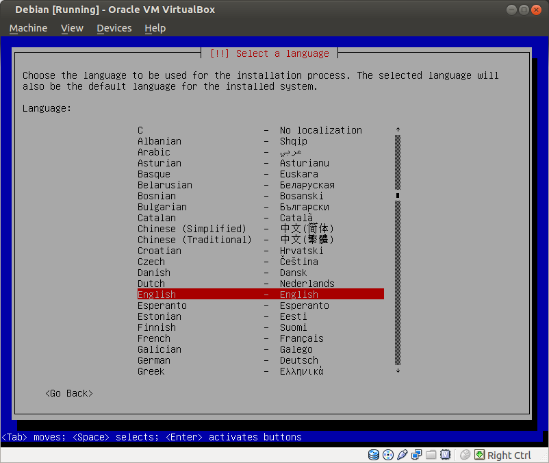
Task: Click the keyboard capture green arrow icon
Action: pos(480,455)
